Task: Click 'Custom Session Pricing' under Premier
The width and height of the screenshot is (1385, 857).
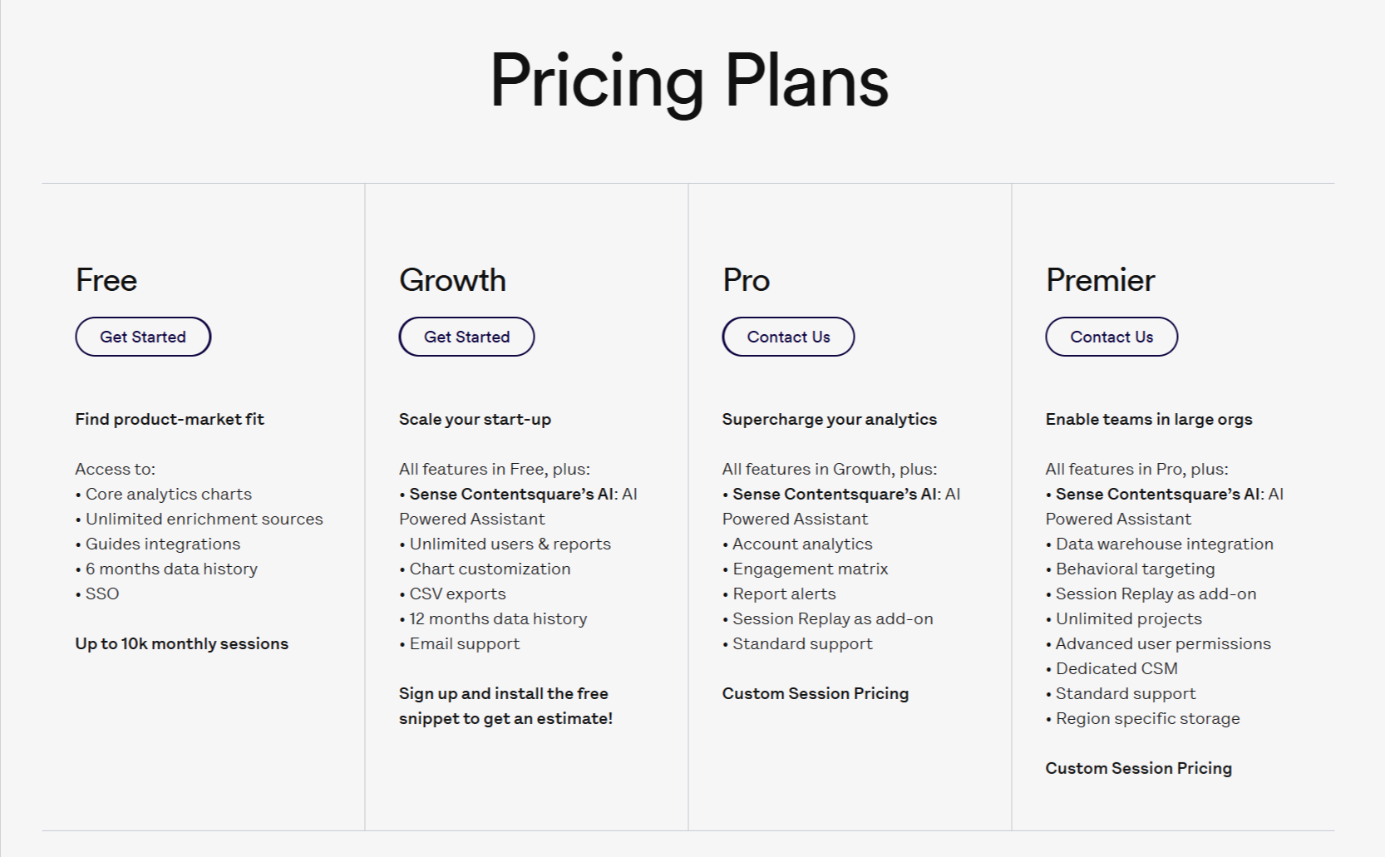Action: (1138, 768)
